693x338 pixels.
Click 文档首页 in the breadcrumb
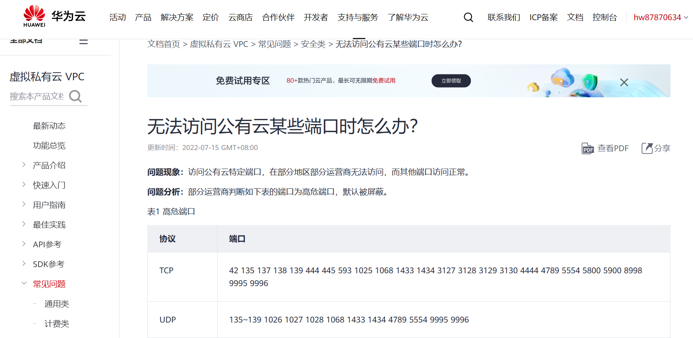164,44
